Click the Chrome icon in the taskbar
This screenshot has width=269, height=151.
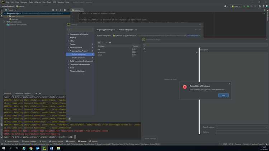(31, 148)
